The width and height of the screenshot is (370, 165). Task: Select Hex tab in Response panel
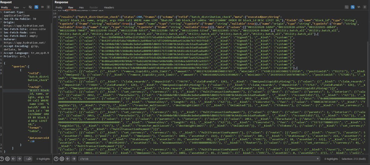(x=81, y=7)
